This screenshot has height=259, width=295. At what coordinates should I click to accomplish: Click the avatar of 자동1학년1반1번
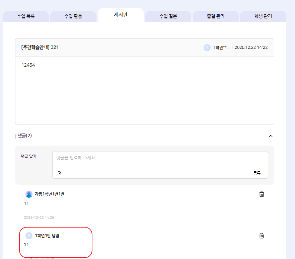tap(29, 194)
